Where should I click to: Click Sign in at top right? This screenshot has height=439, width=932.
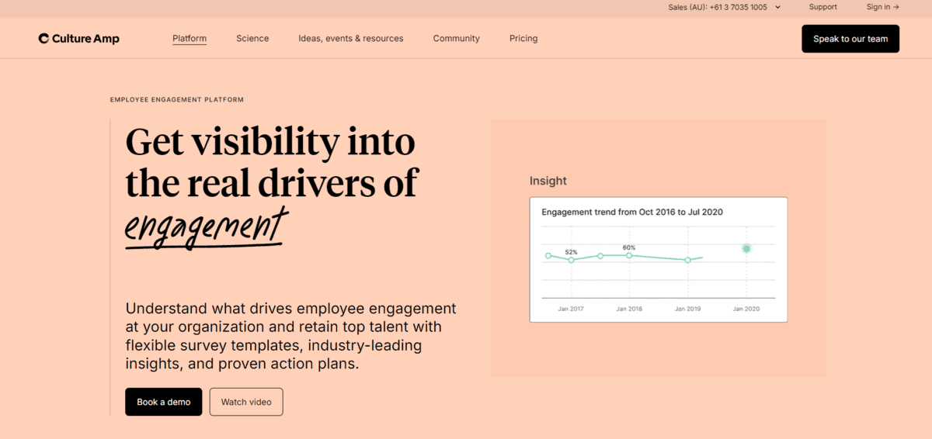882,7
